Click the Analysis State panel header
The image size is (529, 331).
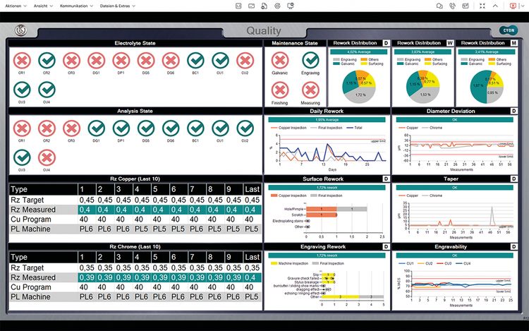(x=135, y=111)
